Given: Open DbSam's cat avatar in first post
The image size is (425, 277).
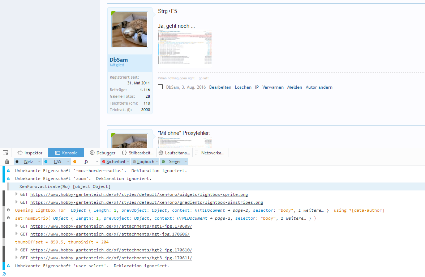Looking at the screenshot, I should tap(130, 30).
